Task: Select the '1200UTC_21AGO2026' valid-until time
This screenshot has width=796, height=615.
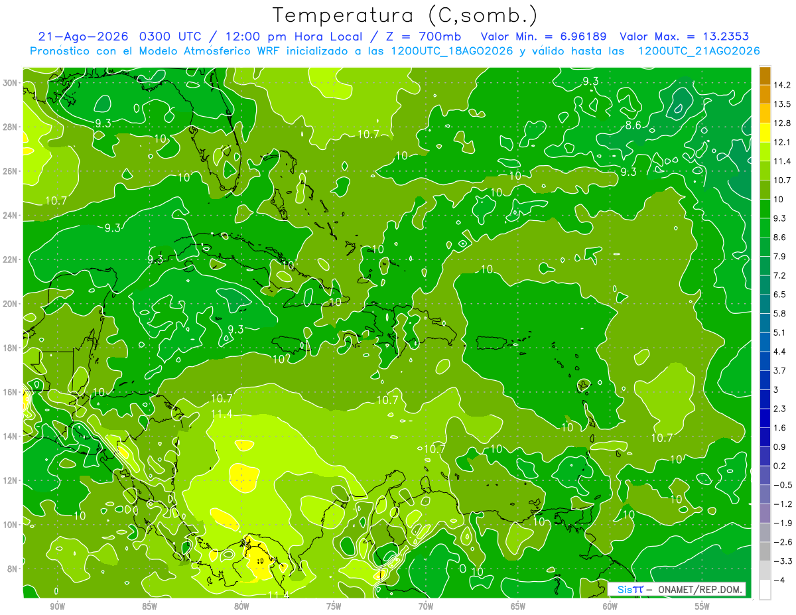Action: point(698,51)
